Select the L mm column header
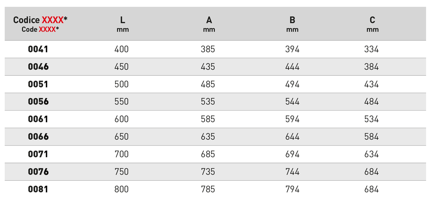Viewport: 430px width, 202px height. click(x=123, y=24)
